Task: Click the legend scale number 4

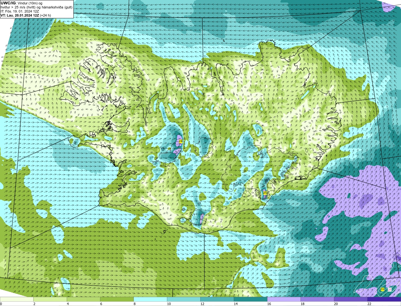Action: tap(68, 304)
